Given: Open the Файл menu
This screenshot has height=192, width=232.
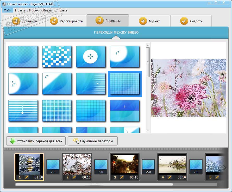Looking at the screenshot, I should click(8, 10).
